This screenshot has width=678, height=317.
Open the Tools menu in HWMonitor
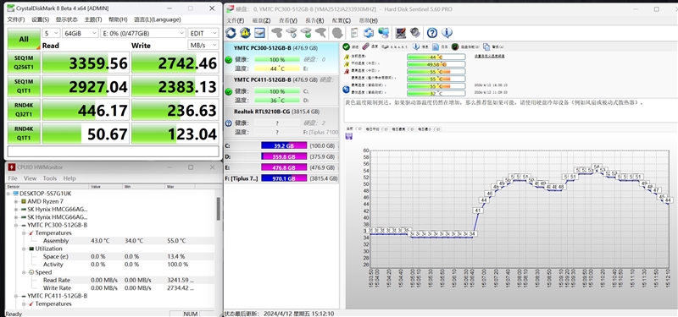50,178
